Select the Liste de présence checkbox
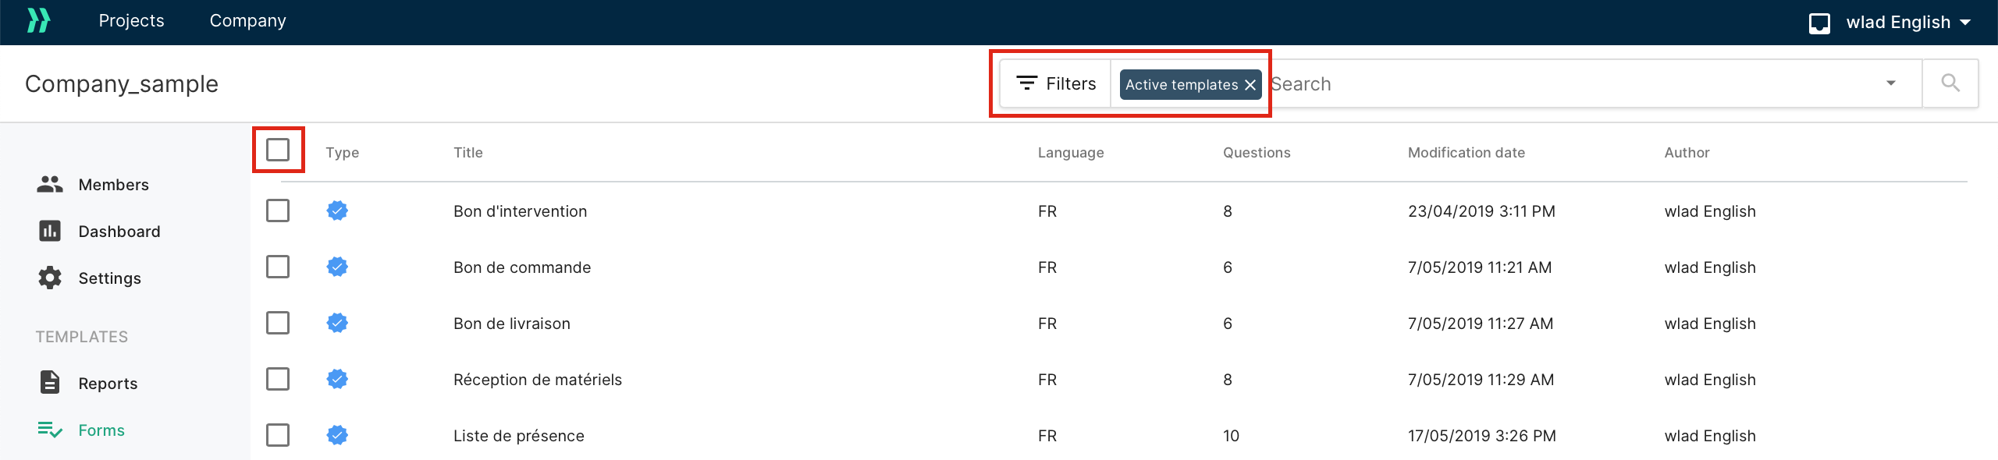This screenshot has height=460, width=1998. (278, 435)
